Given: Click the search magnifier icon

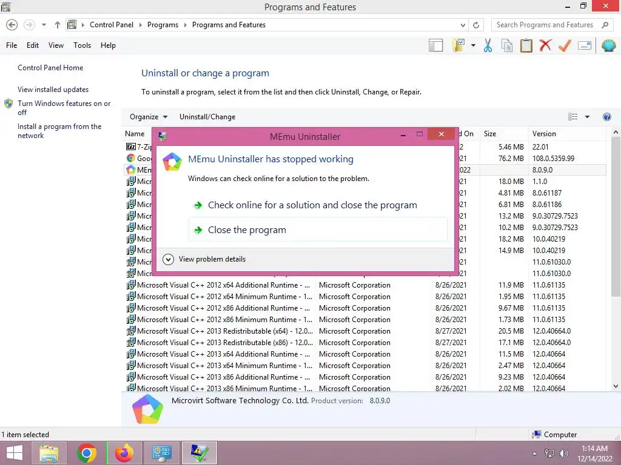Looking at the screenshot, I should tap(605, 25).
